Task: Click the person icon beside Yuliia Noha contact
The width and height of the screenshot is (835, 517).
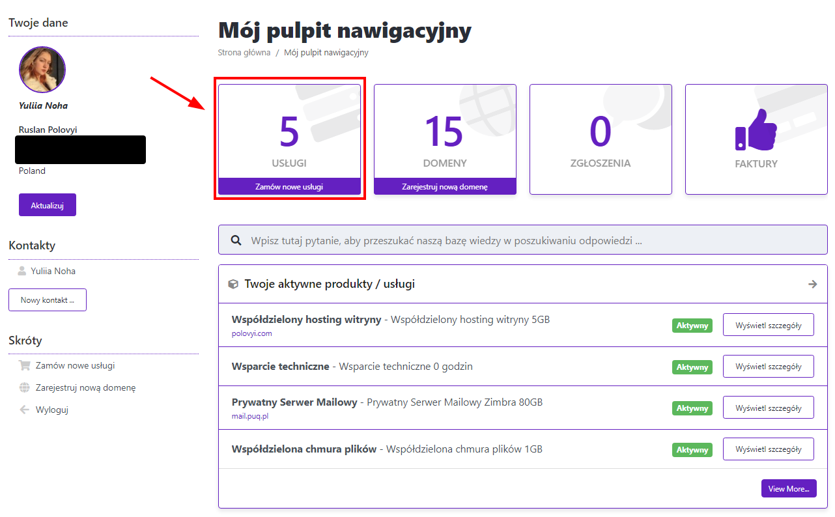Action: (x=22, y=271)
